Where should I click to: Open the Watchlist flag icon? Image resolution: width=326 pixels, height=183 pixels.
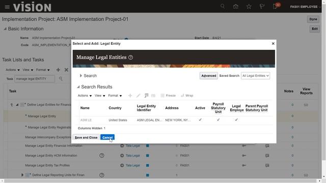coord(262,7)
